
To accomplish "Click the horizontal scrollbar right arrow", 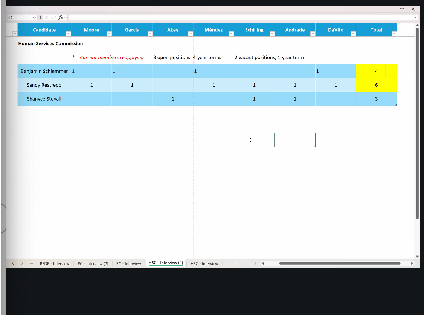I will [412, 263].
